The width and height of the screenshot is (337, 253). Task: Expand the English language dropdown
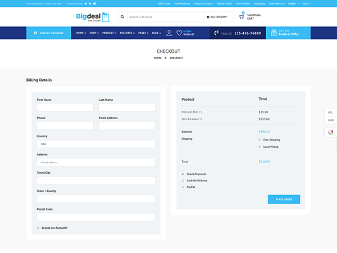(x=293, y=3)
